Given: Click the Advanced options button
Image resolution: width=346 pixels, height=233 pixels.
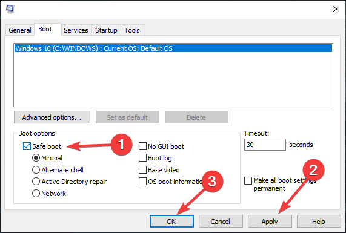Looking at the screenshot, I should (52, 117).
